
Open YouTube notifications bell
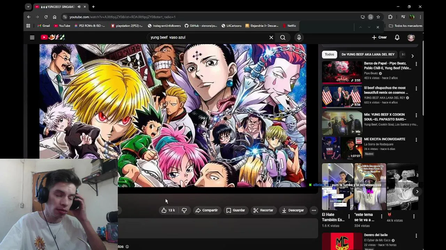point(397,37)
